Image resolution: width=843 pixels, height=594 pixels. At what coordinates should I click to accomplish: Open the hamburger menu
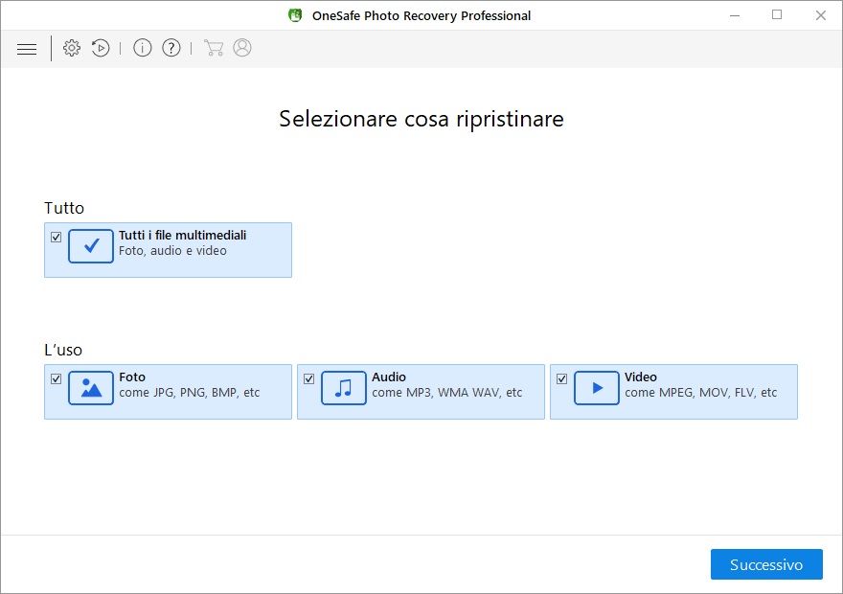(x=27, y=50)
